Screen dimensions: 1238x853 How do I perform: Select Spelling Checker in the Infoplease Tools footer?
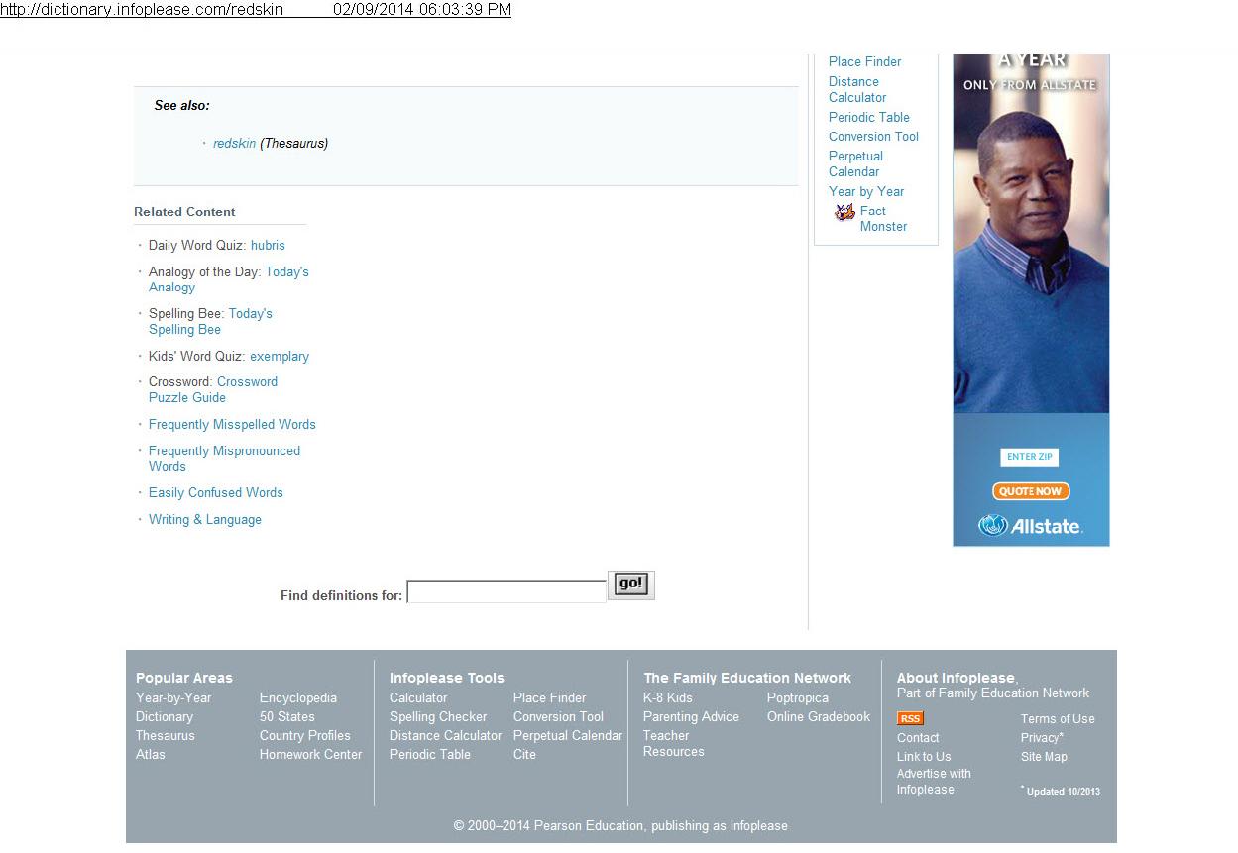click(438, 717)
